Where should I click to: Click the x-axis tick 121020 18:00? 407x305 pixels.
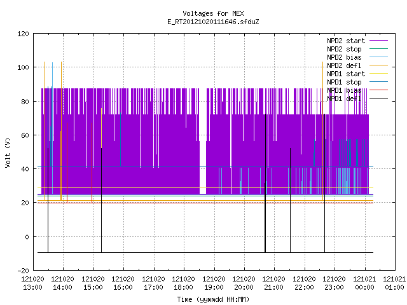tap(183, 283)
